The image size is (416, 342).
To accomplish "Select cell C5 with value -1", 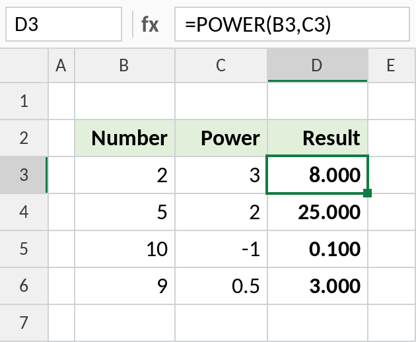I will (221, 249).
